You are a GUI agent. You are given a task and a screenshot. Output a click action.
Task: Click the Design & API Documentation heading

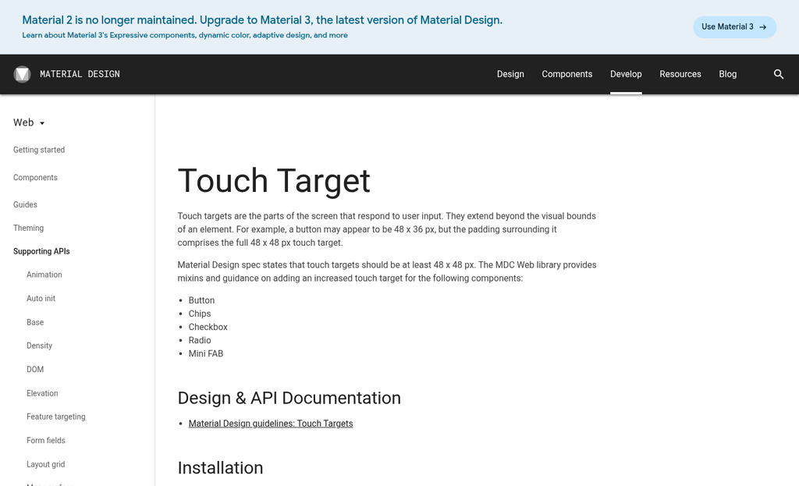click(x=289, y=399)
